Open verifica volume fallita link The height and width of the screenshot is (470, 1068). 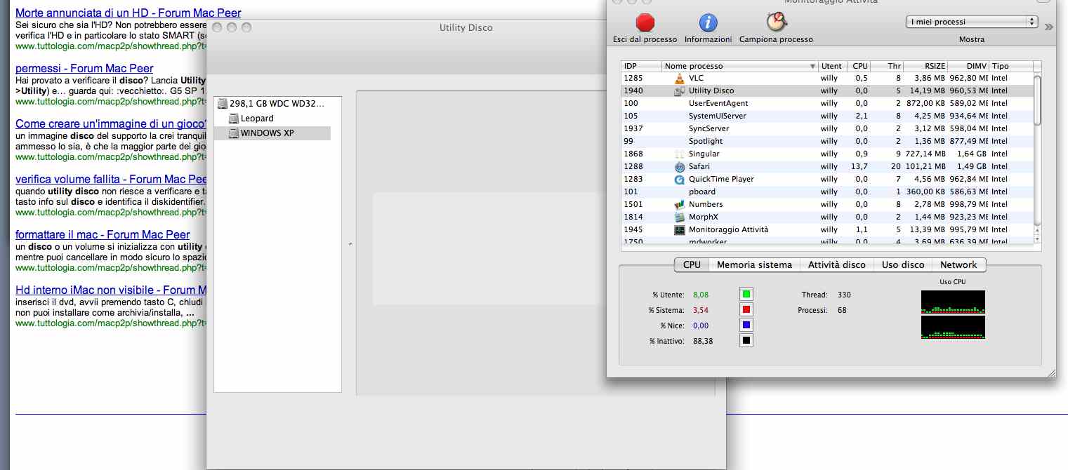(x=111, y=179)
